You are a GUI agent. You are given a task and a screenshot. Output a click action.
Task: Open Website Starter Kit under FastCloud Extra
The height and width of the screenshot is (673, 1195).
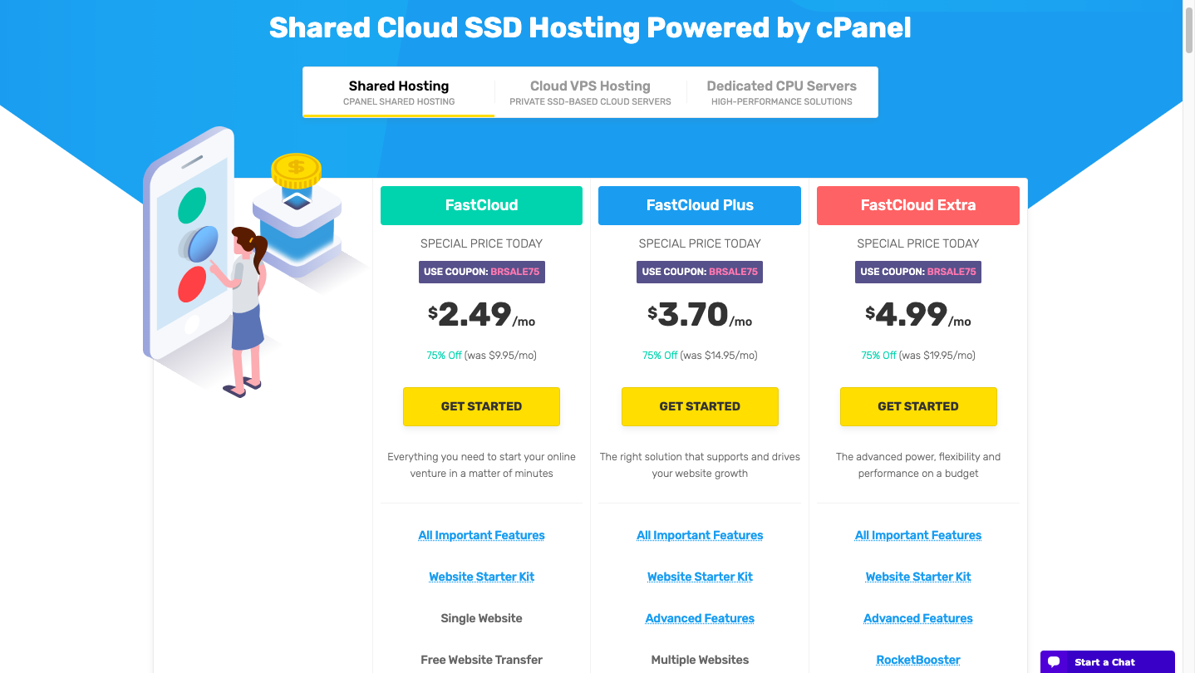918,577
